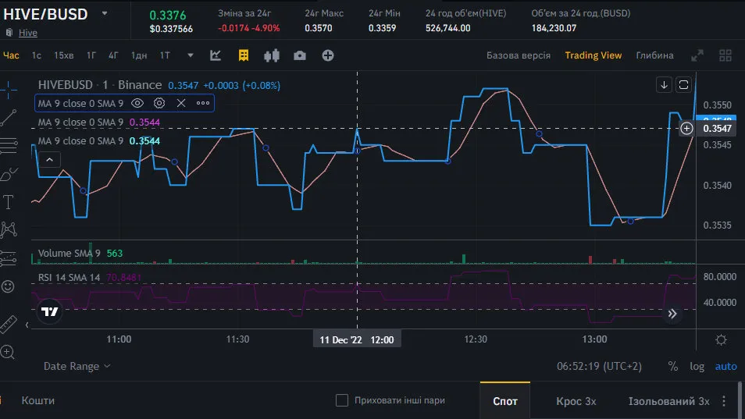Select the ruler measure tool
The width and height of the screenshot is (745, 419).
9,324
